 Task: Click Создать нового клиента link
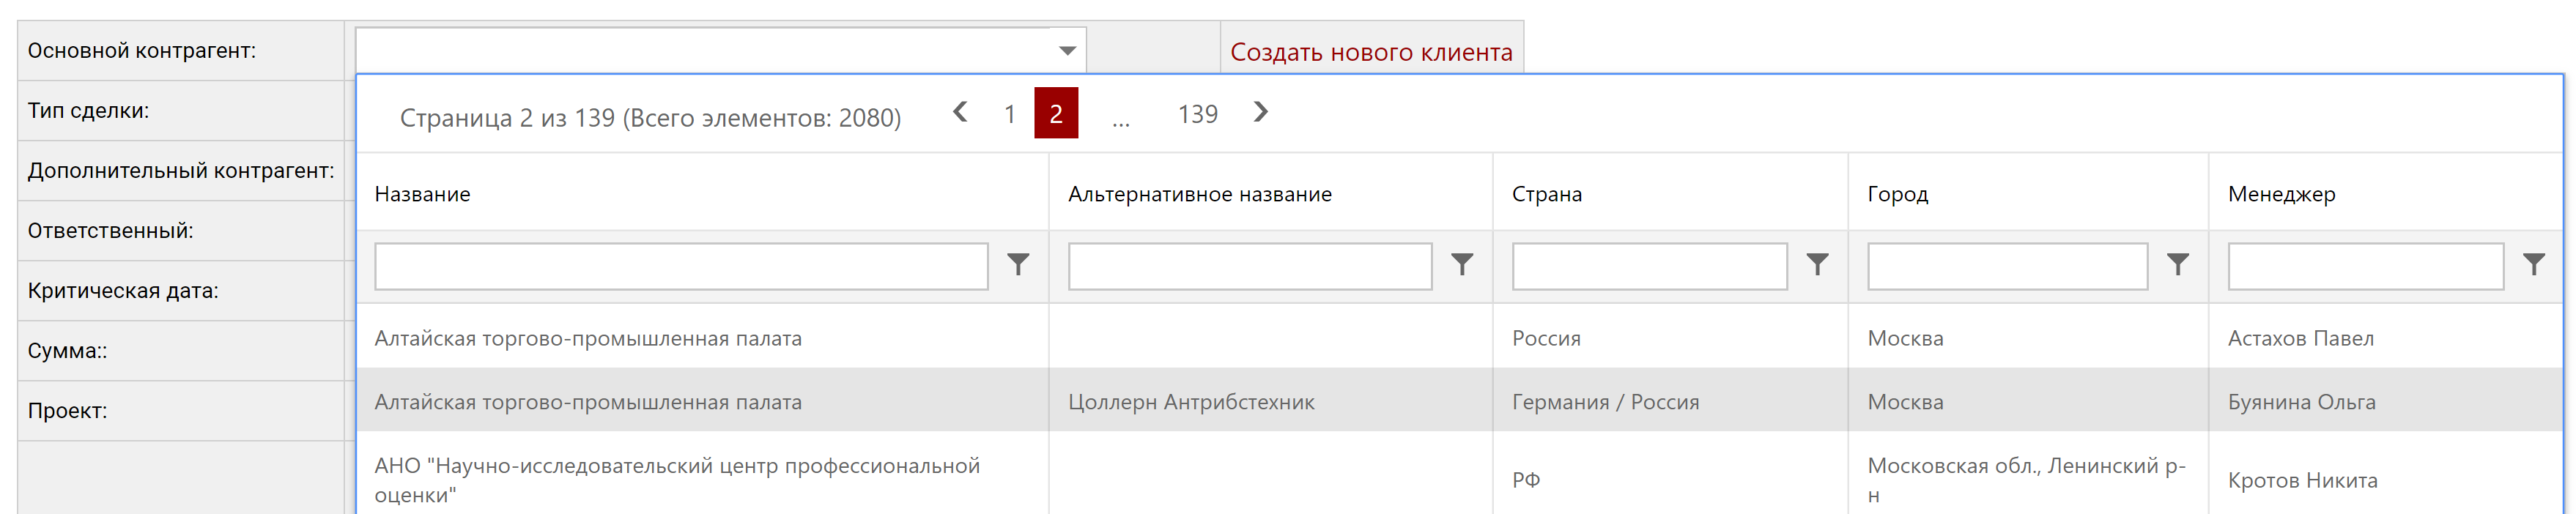tap(1370, 52)
